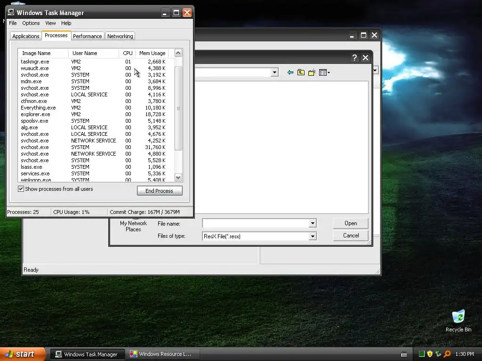Sort by the CPU column header

coord(128,53)
